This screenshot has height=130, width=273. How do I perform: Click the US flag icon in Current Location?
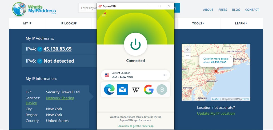tap(107, 75)
